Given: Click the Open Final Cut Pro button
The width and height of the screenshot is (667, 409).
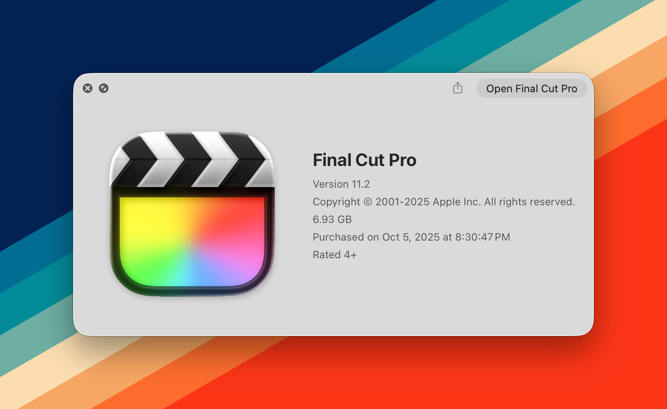Looking at the screenshot, I should tap(532, 89).
